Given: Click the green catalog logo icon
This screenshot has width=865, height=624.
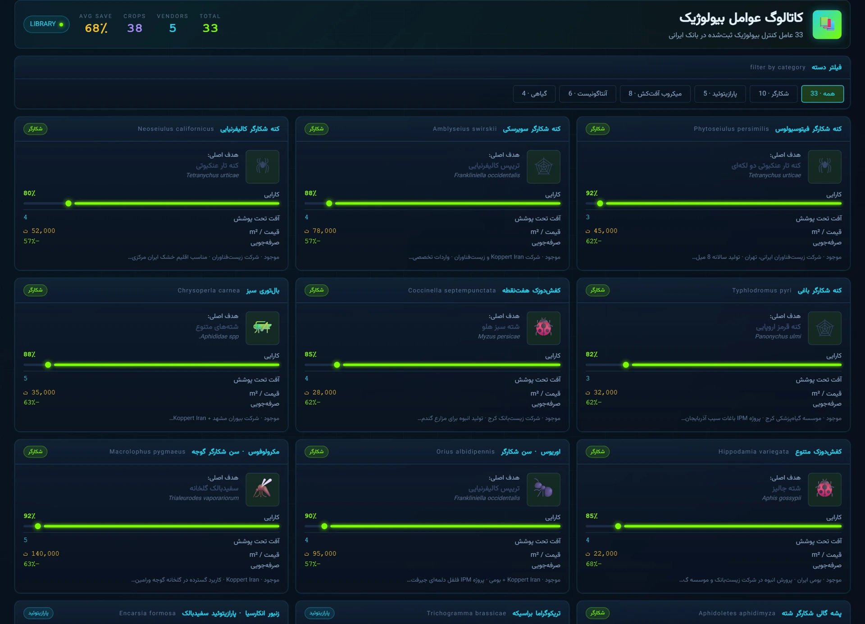Looking at the screenshot, I should tap(827, 24).
